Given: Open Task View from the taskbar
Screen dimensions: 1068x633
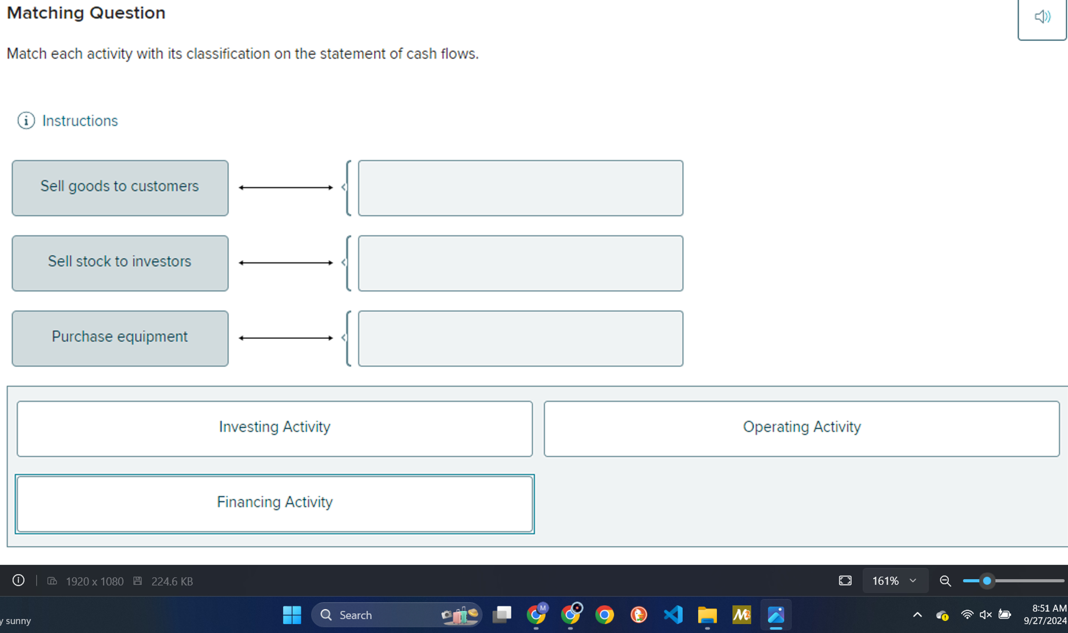Looking at the screenshot, I should (x=503, y=615).
